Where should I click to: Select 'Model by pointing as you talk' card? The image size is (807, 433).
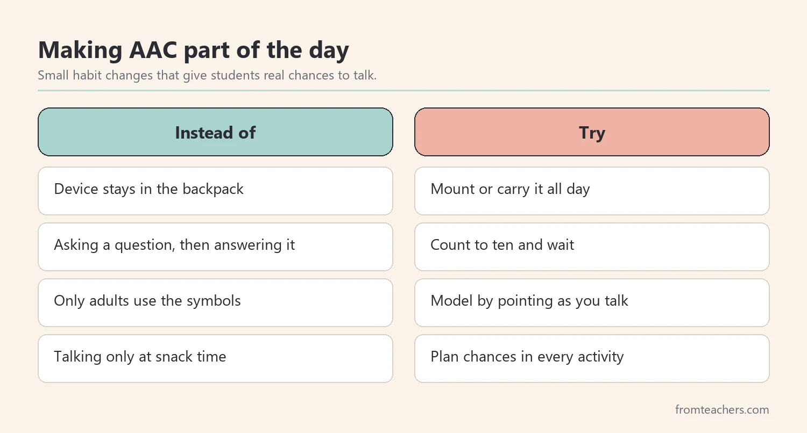pos(592,302)
